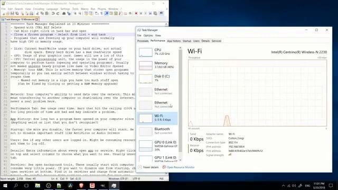This screenshot has height=190, width=338.
Task: Select the Bluetooth entry in sidebar
Action: coord(157,131)
